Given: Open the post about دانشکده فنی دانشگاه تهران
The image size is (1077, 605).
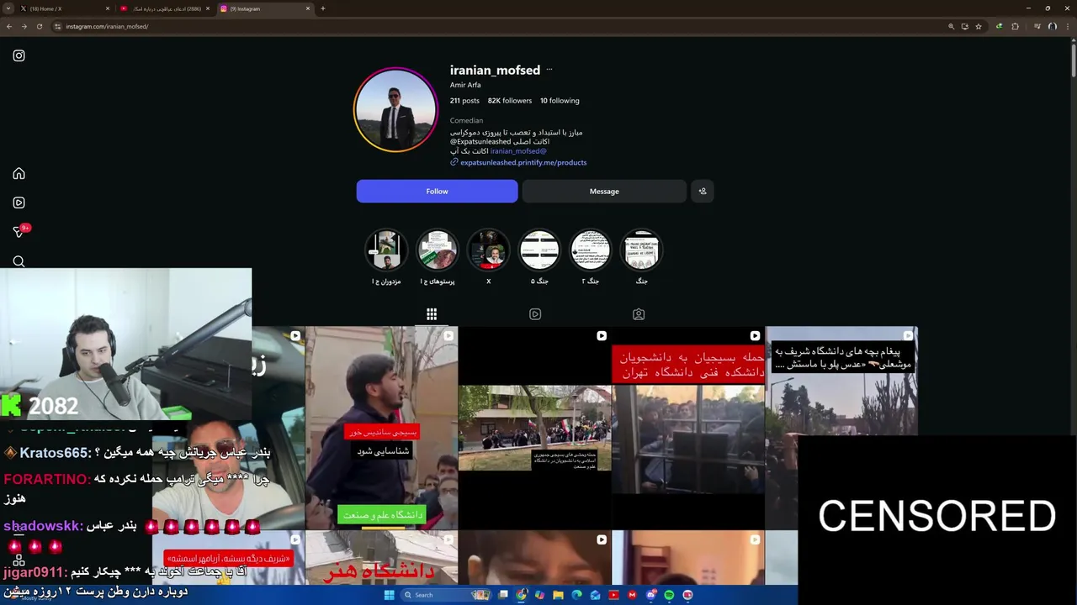Looking at the screenshot, I should click(688, 428).
